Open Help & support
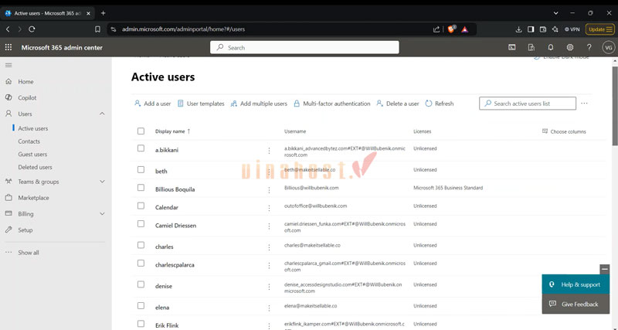 [x=576, y=284]
